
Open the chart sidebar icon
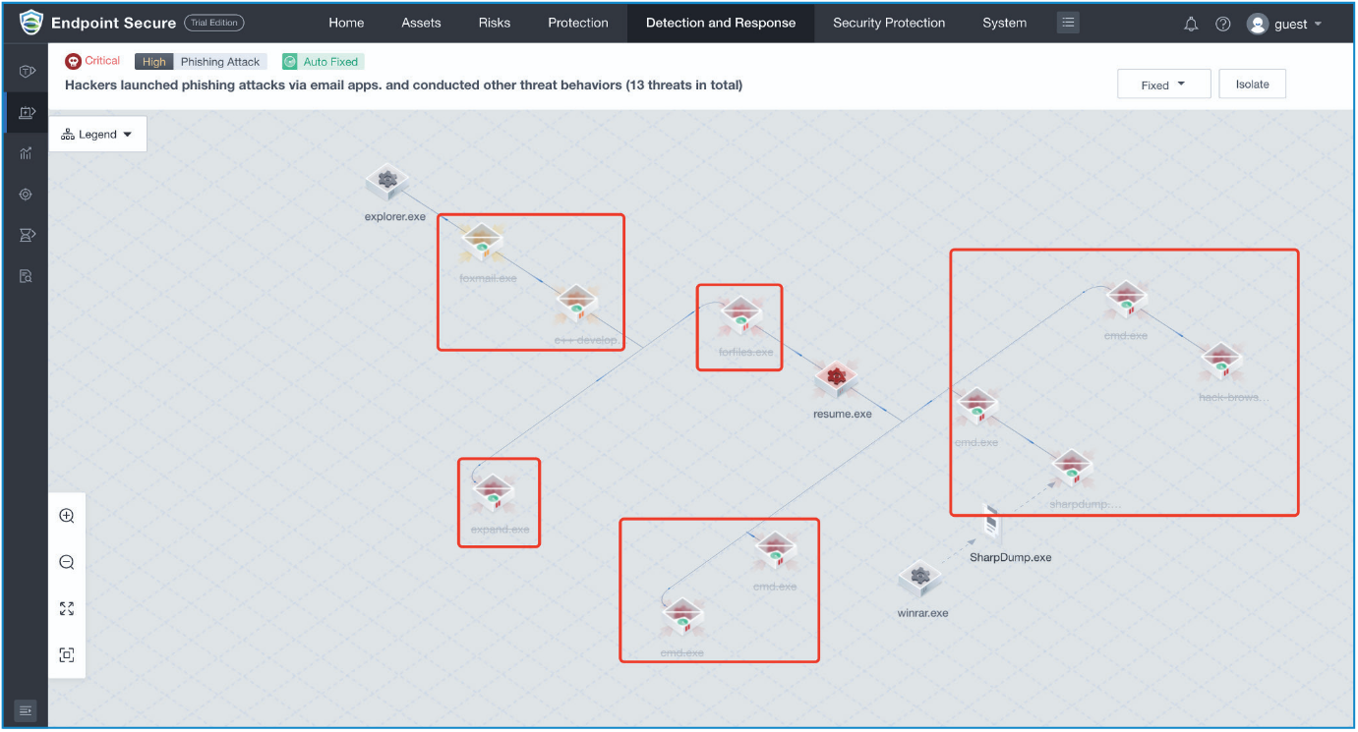click(27, 153)
